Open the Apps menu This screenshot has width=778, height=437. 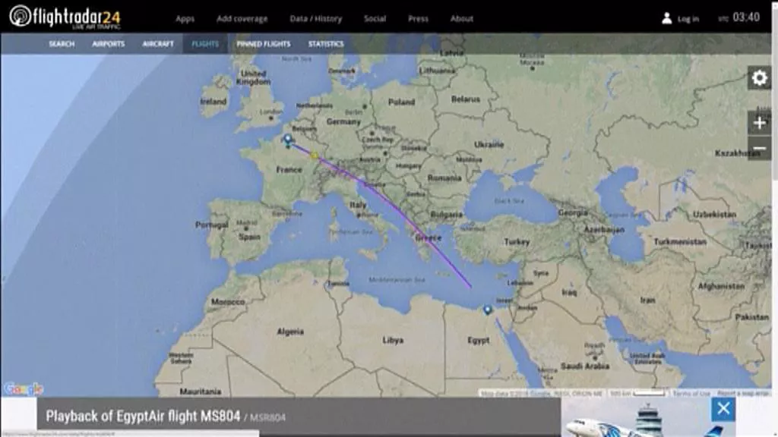(x=185, y=19)
